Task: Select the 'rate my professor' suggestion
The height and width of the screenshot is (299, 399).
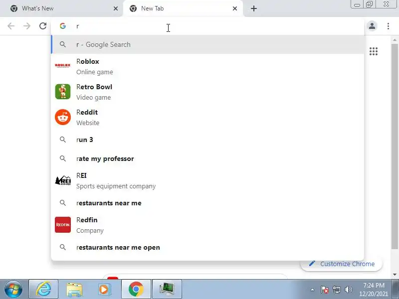Action: (x=207, y=158)
